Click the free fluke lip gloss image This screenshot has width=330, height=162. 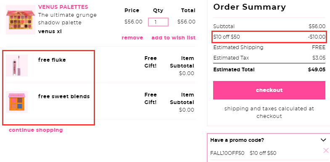(x=17, y=65)
